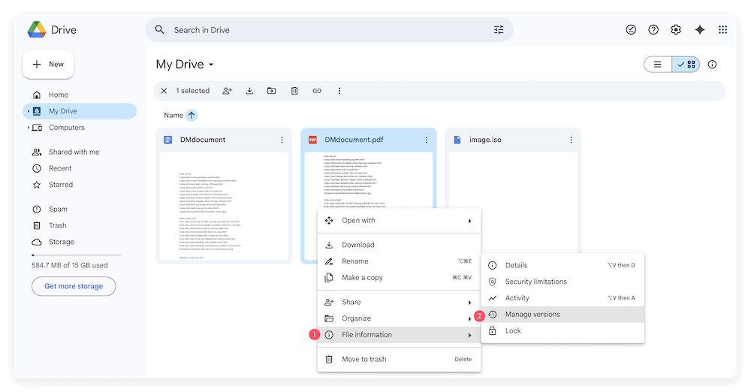Expand the Computers tree in sidebar
This screenshot has width=751, height=392.
tap(29, 128)
